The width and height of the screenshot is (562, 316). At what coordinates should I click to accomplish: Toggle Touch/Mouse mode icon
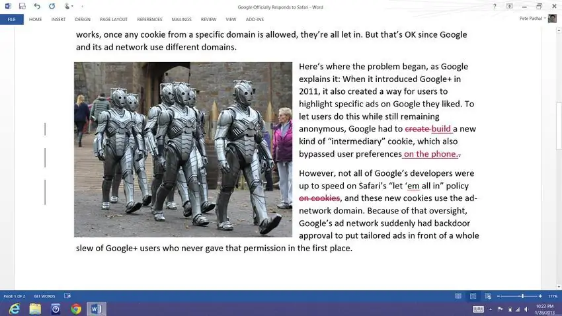(x=67, y=6)
